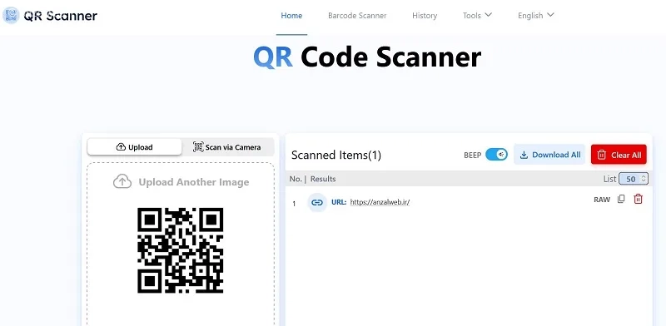Click Upload Another Image text
This screenshot has height=326, width=666.
[x=194, y=182]
